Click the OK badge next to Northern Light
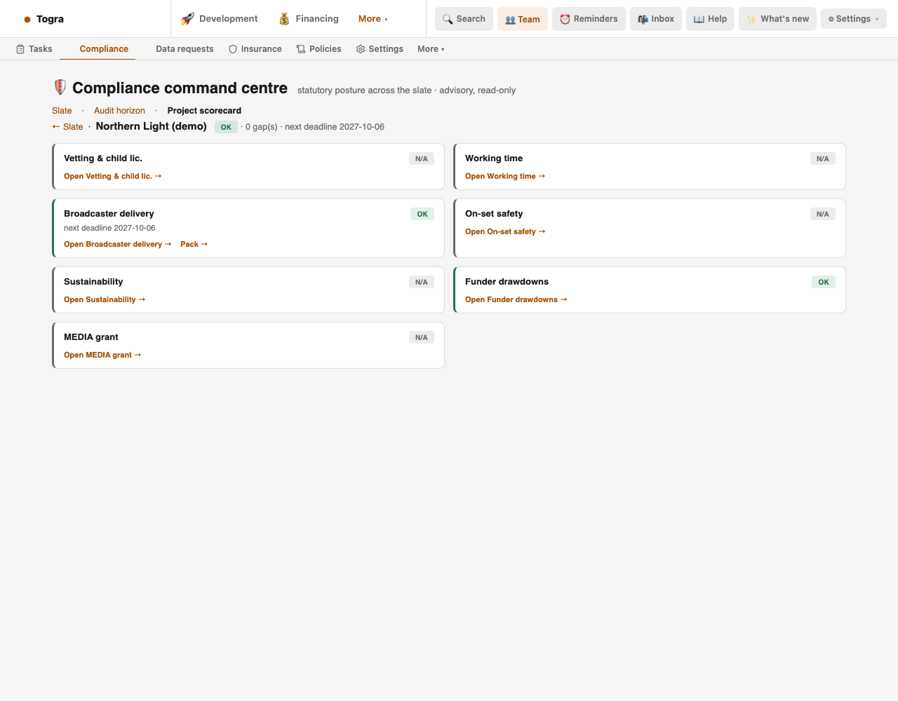The height and width of the screenshot is (701, 898). coord(226,128)
